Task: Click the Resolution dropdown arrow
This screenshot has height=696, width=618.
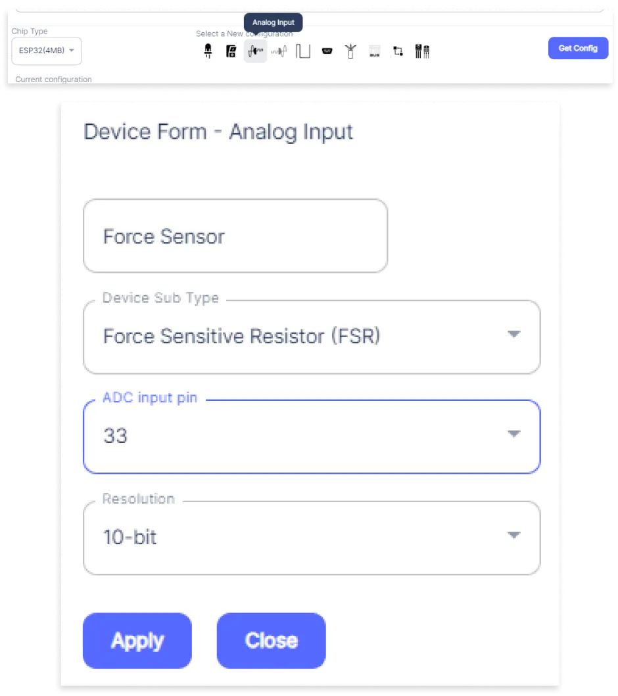Action: [513, 535]
